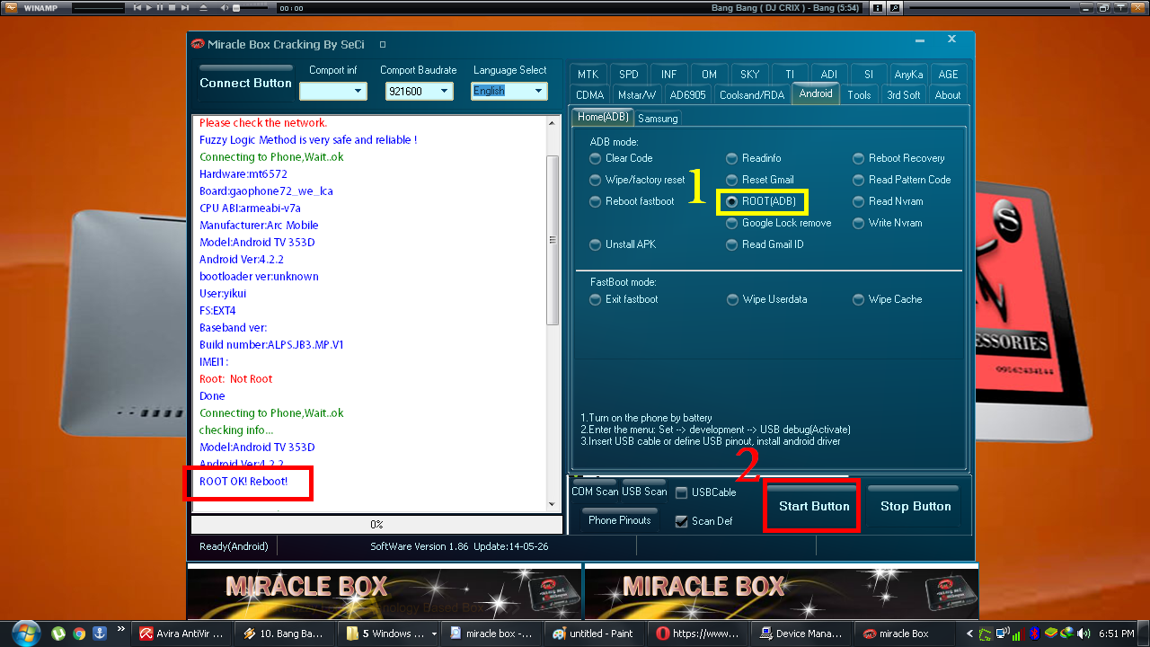Select Reboot fastboot radio option
Screen dimensions: 1150x647
click(x=632, y=201)
